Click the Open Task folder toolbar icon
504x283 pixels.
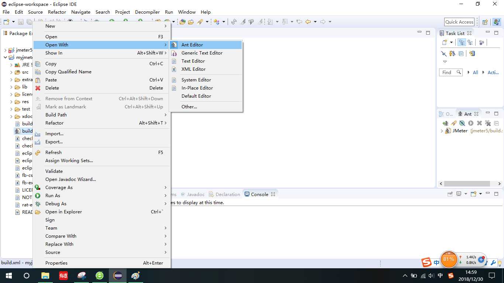point(191,22)
